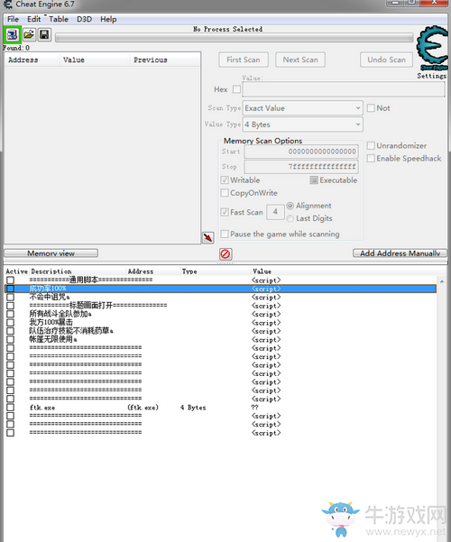
Task: Click the Value column header in results list
Action: [x=95, y=60]
